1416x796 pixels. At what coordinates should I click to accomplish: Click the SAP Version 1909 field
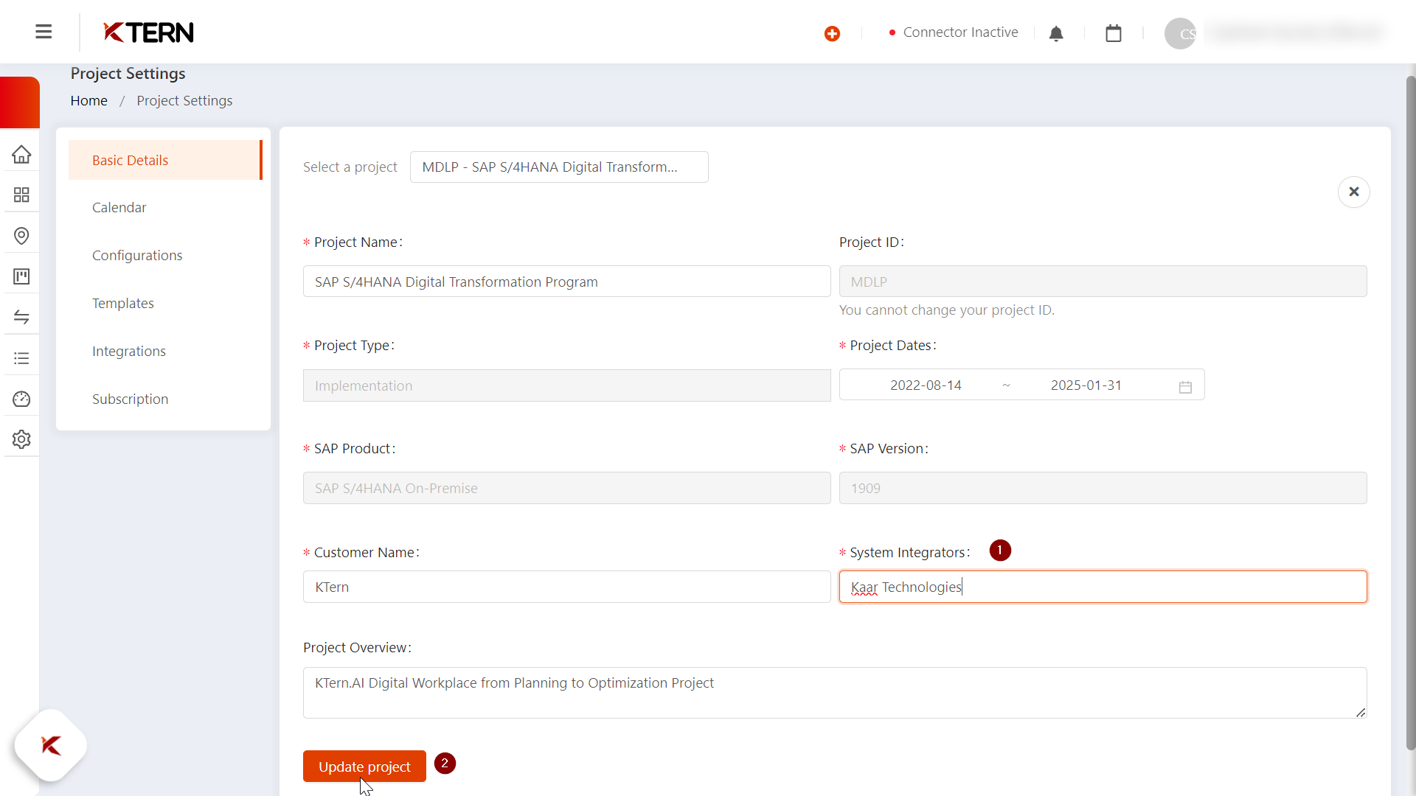[1103, 488]
